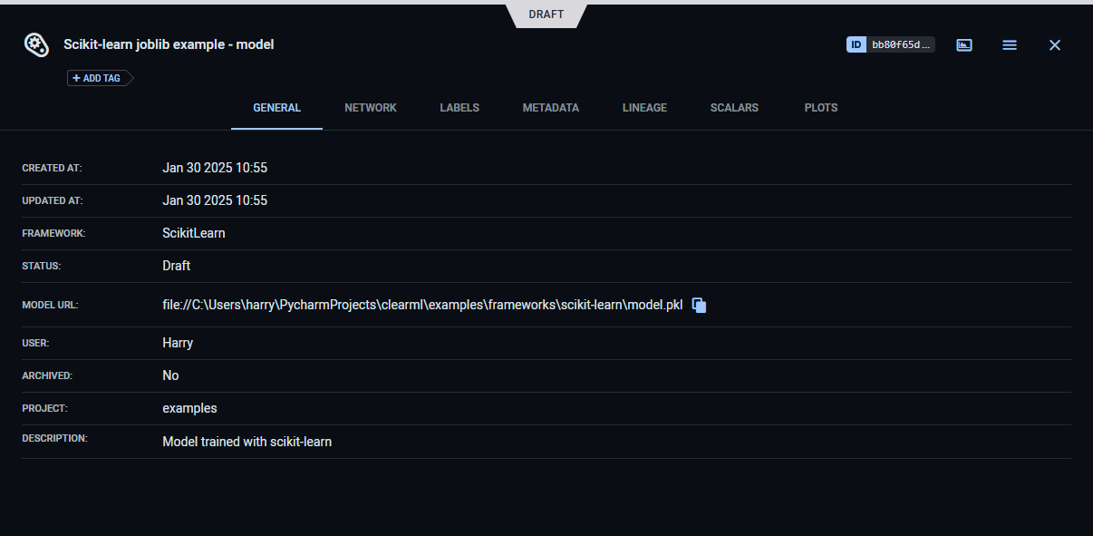Click the 'examples' project value
Viewport: 1093px width, 536px height.
(189, 408)
